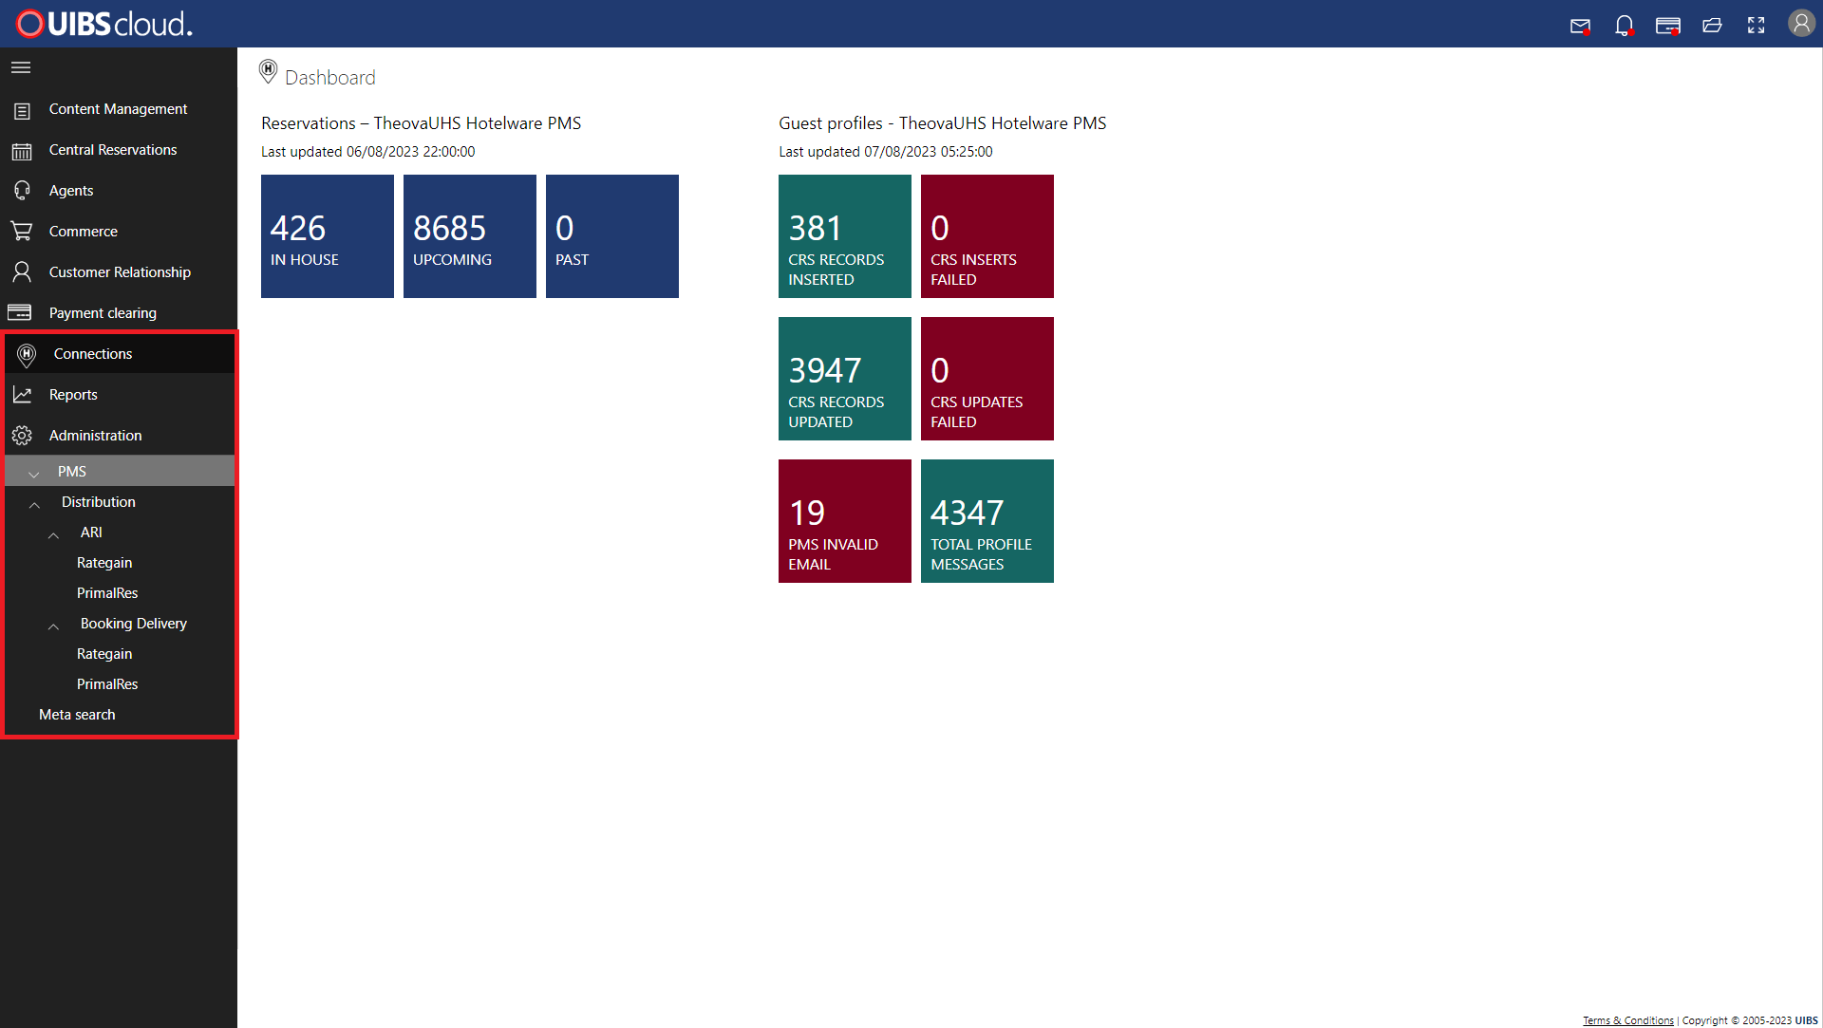The image size is (1823, 1028).
Task: Click 'Last updated 07/08/2023 05:25:00' text
Action: (886, 152)
